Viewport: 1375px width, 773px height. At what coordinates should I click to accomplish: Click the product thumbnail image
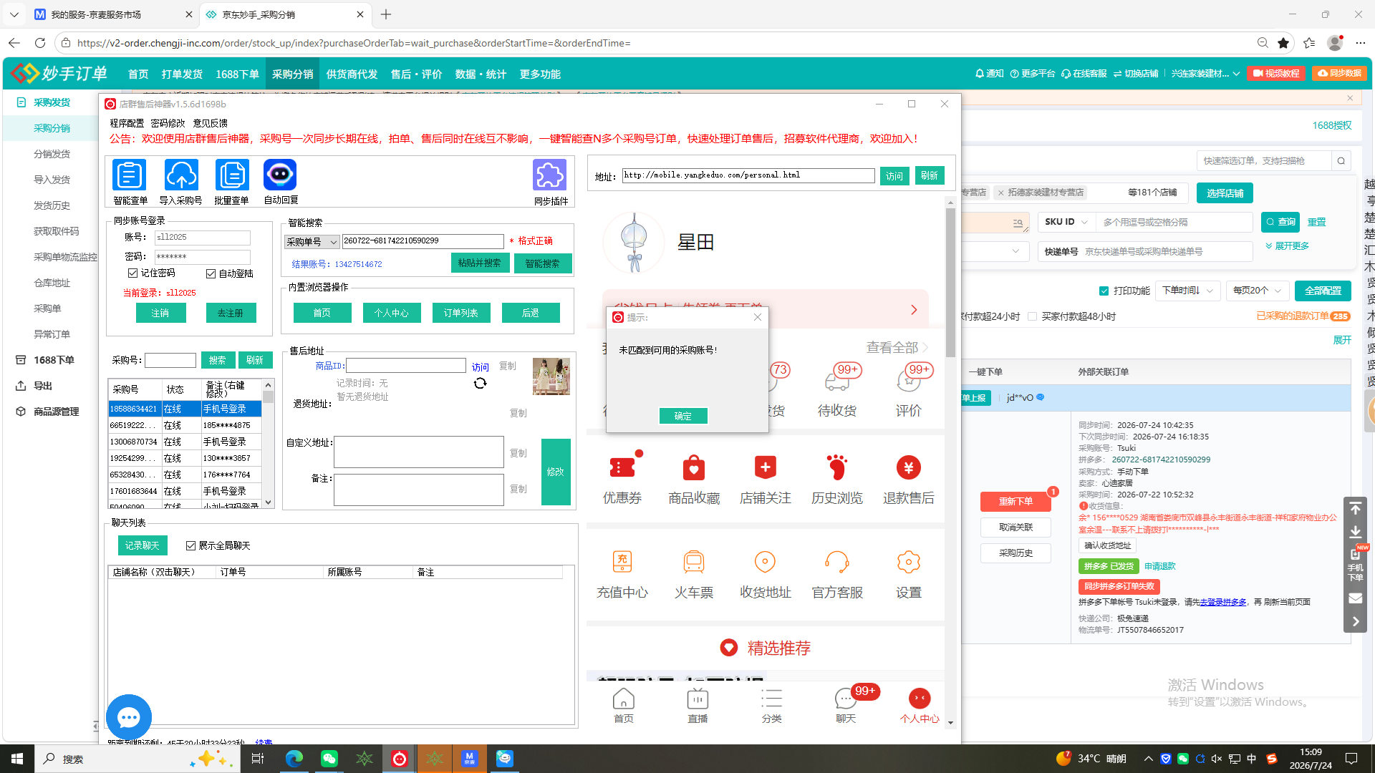(551, 376)
